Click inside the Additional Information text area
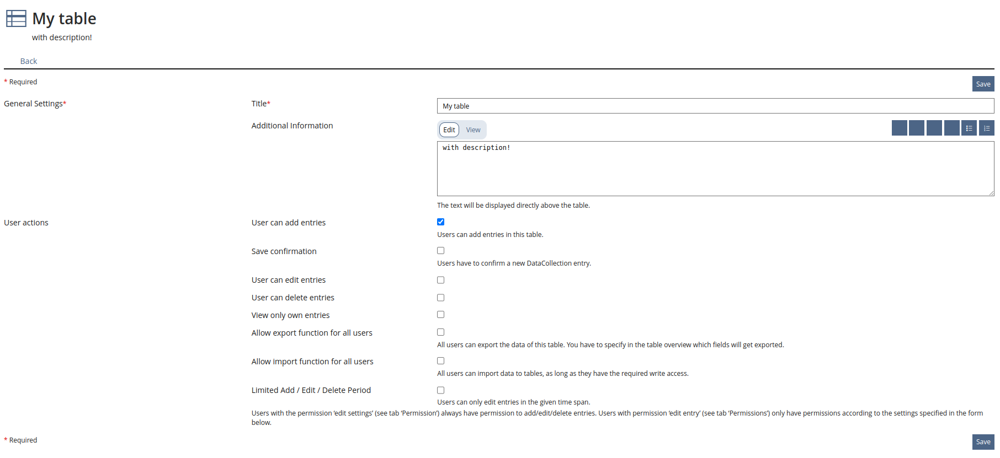 click(715, 169)
